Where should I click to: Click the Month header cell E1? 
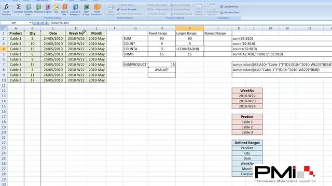(x=96, y=33)
